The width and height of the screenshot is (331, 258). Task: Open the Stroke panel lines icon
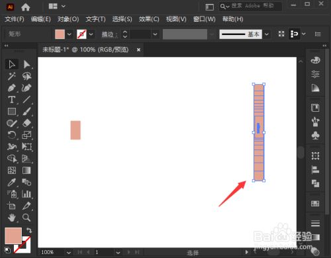click(x=315, y=224)
